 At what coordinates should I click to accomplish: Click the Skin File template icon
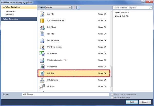pyautogui.click(x=42, y=14)
